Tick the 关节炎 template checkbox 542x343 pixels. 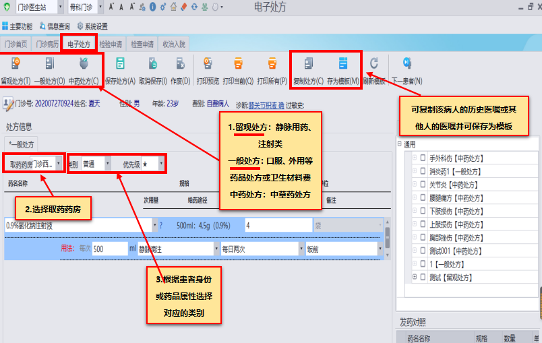422,184
